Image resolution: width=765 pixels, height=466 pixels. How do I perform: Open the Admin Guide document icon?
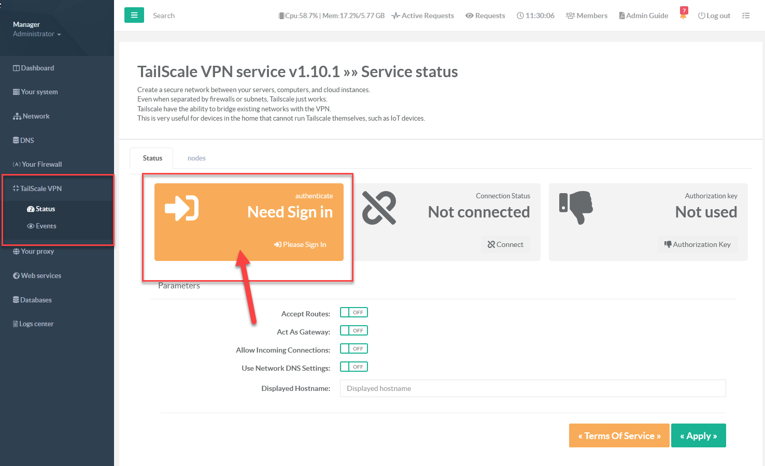(x=622, y=16)
